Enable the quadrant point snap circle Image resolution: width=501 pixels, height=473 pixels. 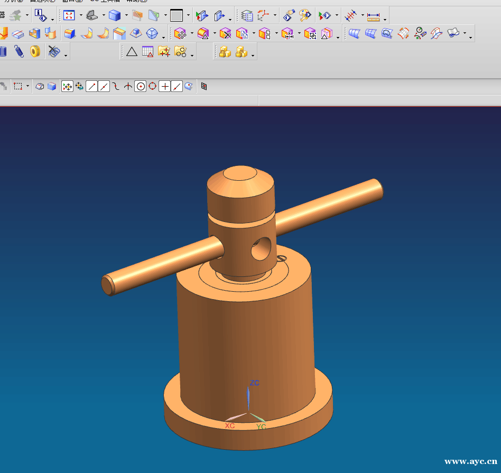[152, 86]
